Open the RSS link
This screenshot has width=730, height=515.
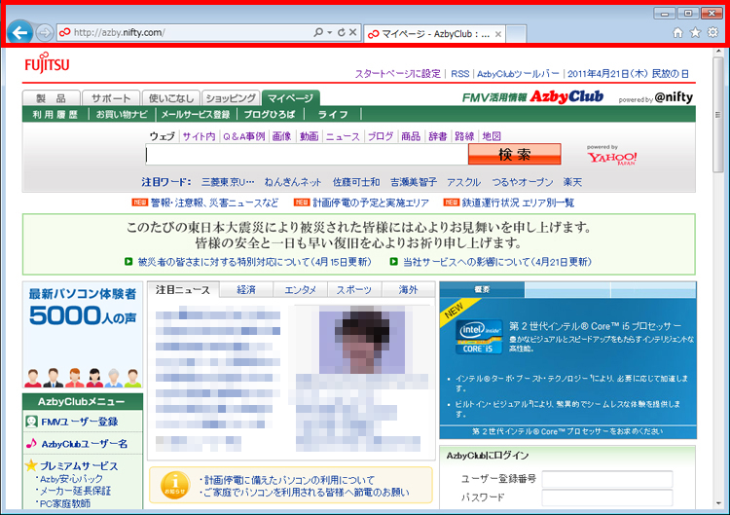click(460, 74)
